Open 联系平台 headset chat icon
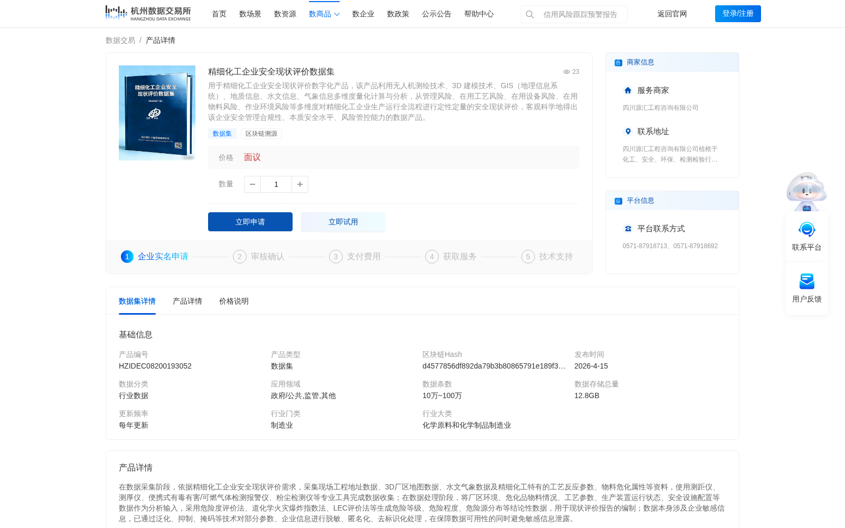The height and width of the screenshot is (528, 845). pyautogui.click(x=807, y=230)
